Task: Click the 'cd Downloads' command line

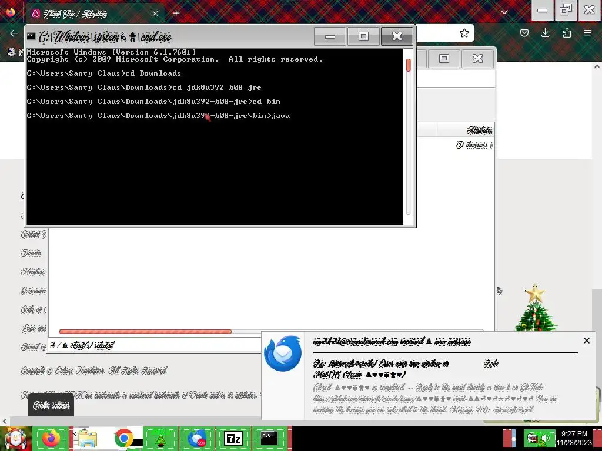Action: coord(103,73)
